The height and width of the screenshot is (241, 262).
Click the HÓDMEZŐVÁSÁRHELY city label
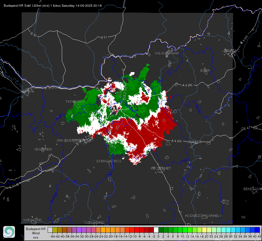point(203,216)
